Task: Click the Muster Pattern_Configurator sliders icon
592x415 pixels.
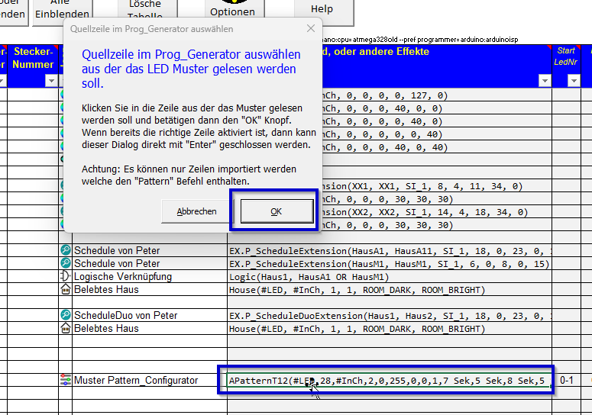Action: pos(65,381)
